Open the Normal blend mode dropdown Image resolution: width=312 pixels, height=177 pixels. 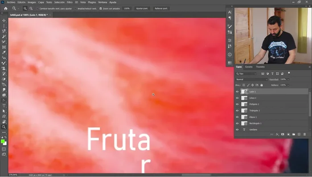pos(251,79)
